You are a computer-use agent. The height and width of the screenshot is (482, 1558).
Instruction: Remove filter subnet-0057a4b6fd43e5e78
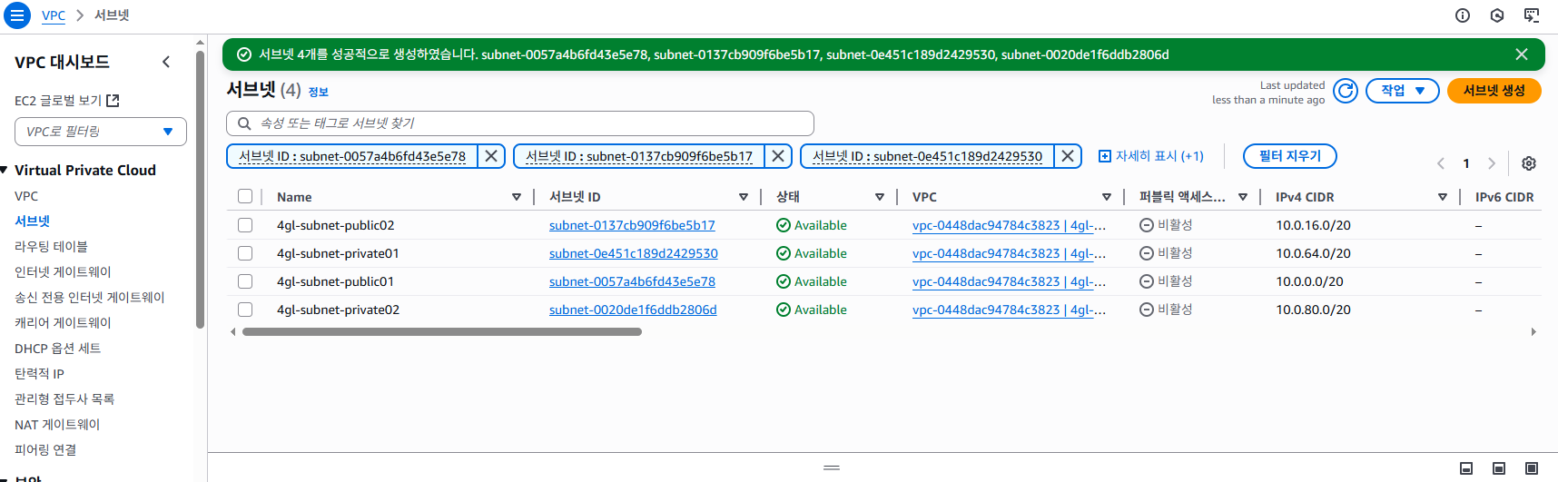[x=490, y=156]
